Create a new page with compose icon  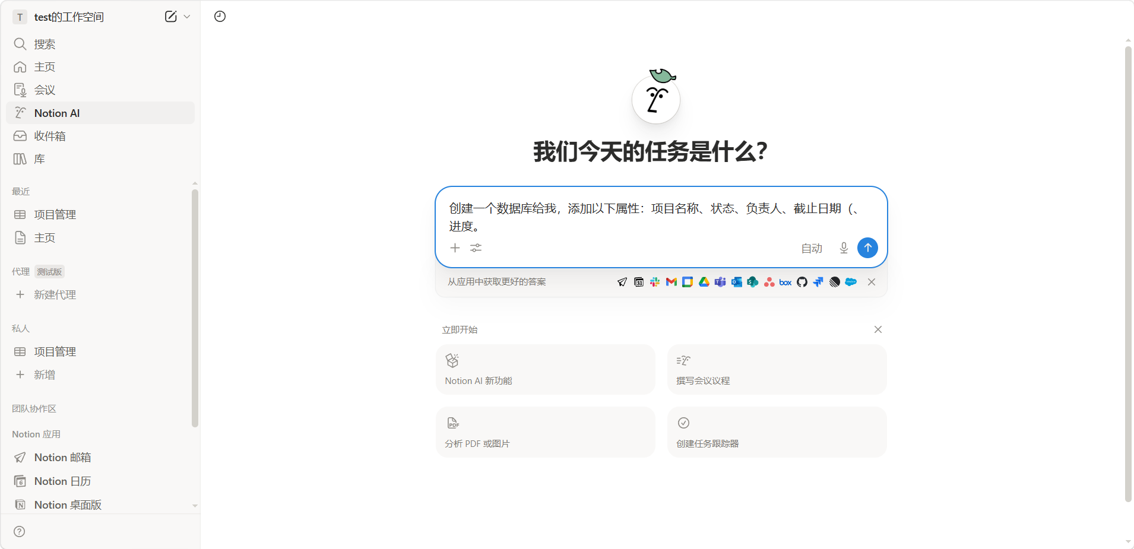pyautogui.click(x=170, y=17)
